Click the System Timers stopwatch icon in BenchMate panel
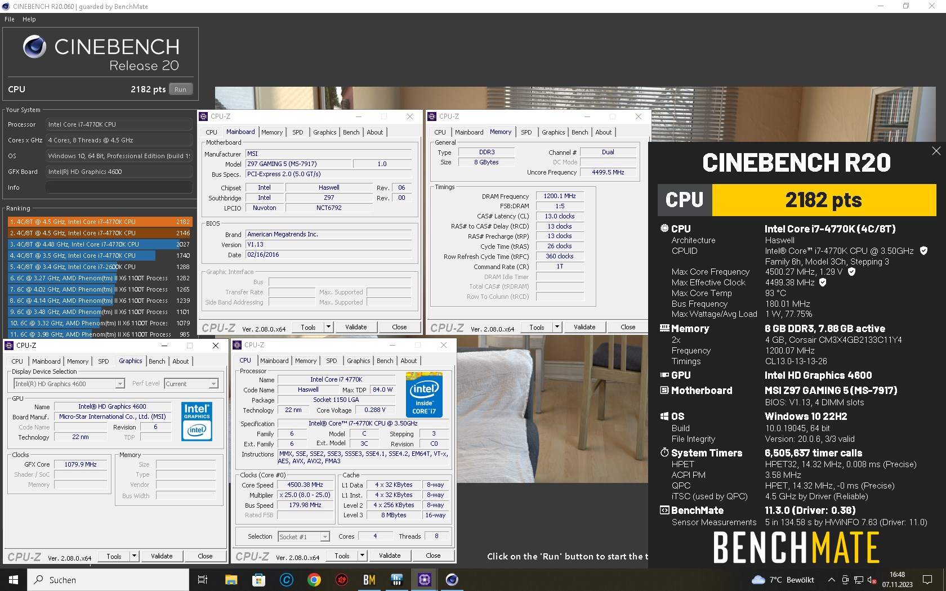The height and width of the screenshot is (591, 946). [x=664, y=453]
